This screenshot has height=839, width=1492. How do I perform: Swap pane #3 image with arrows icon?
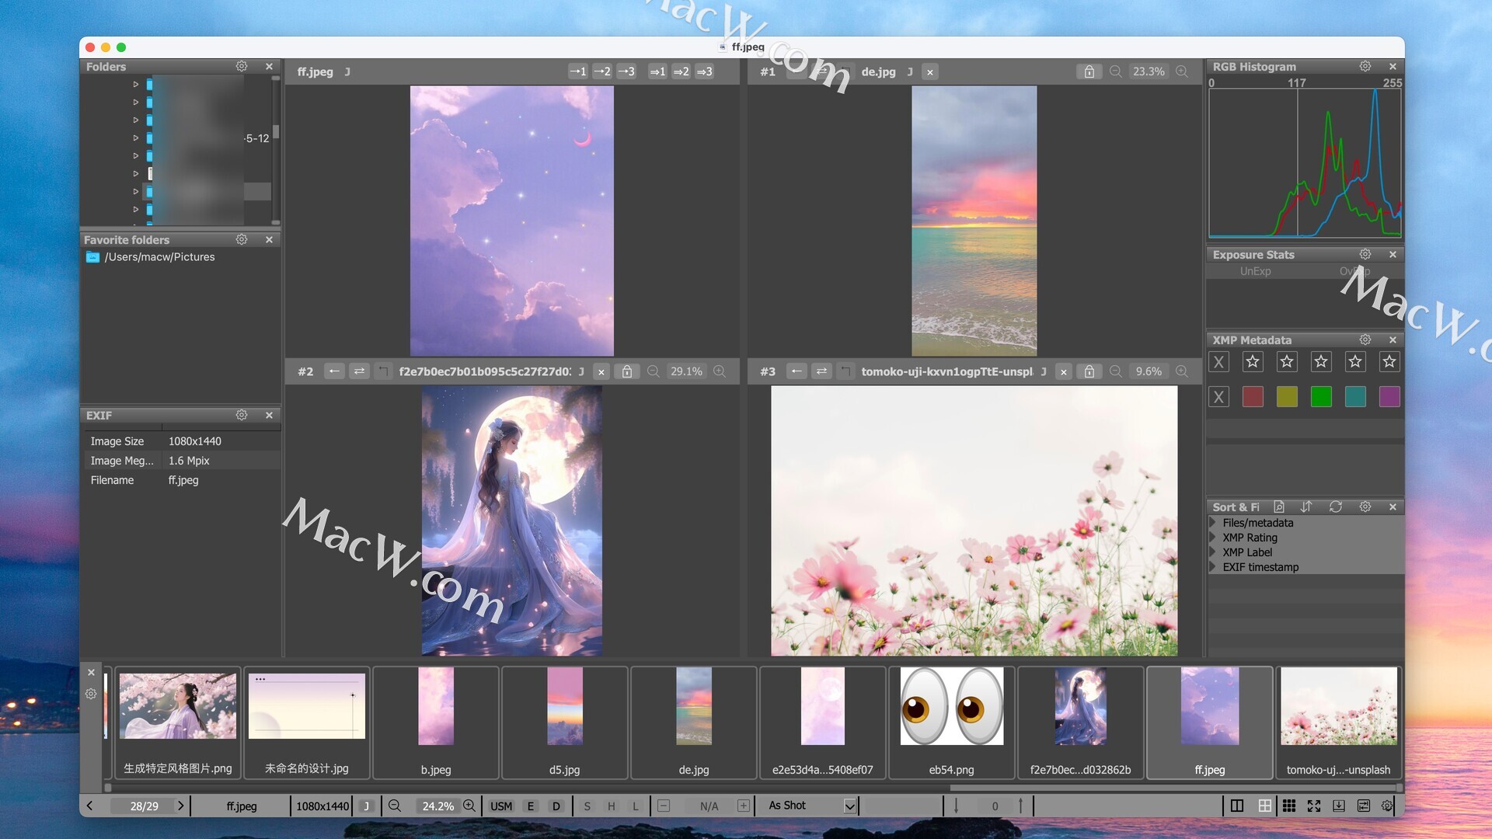pyautogui.click(x=821, y=372)
